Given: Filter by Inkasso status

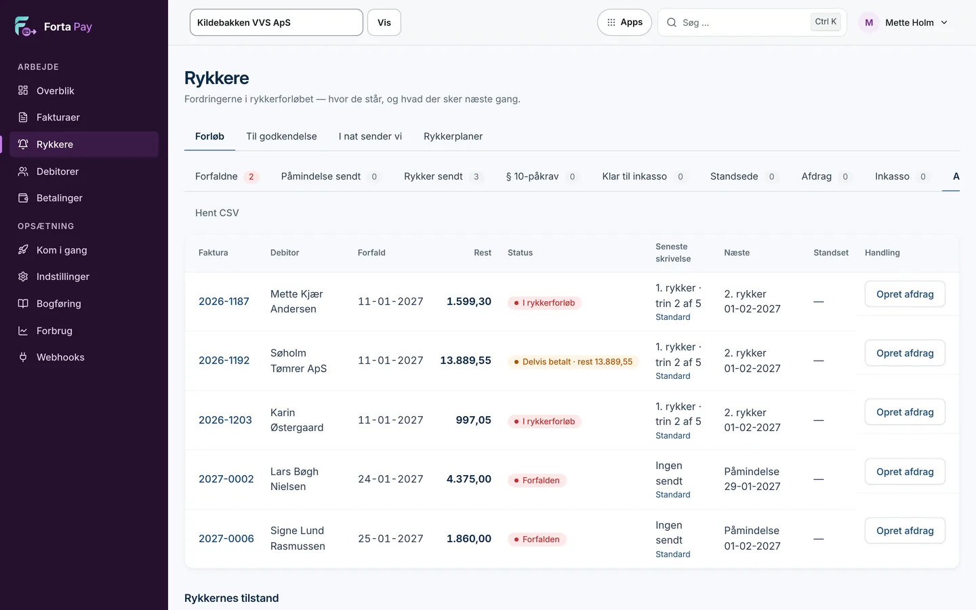Looking at the screenshot, I should pos(902,176).
